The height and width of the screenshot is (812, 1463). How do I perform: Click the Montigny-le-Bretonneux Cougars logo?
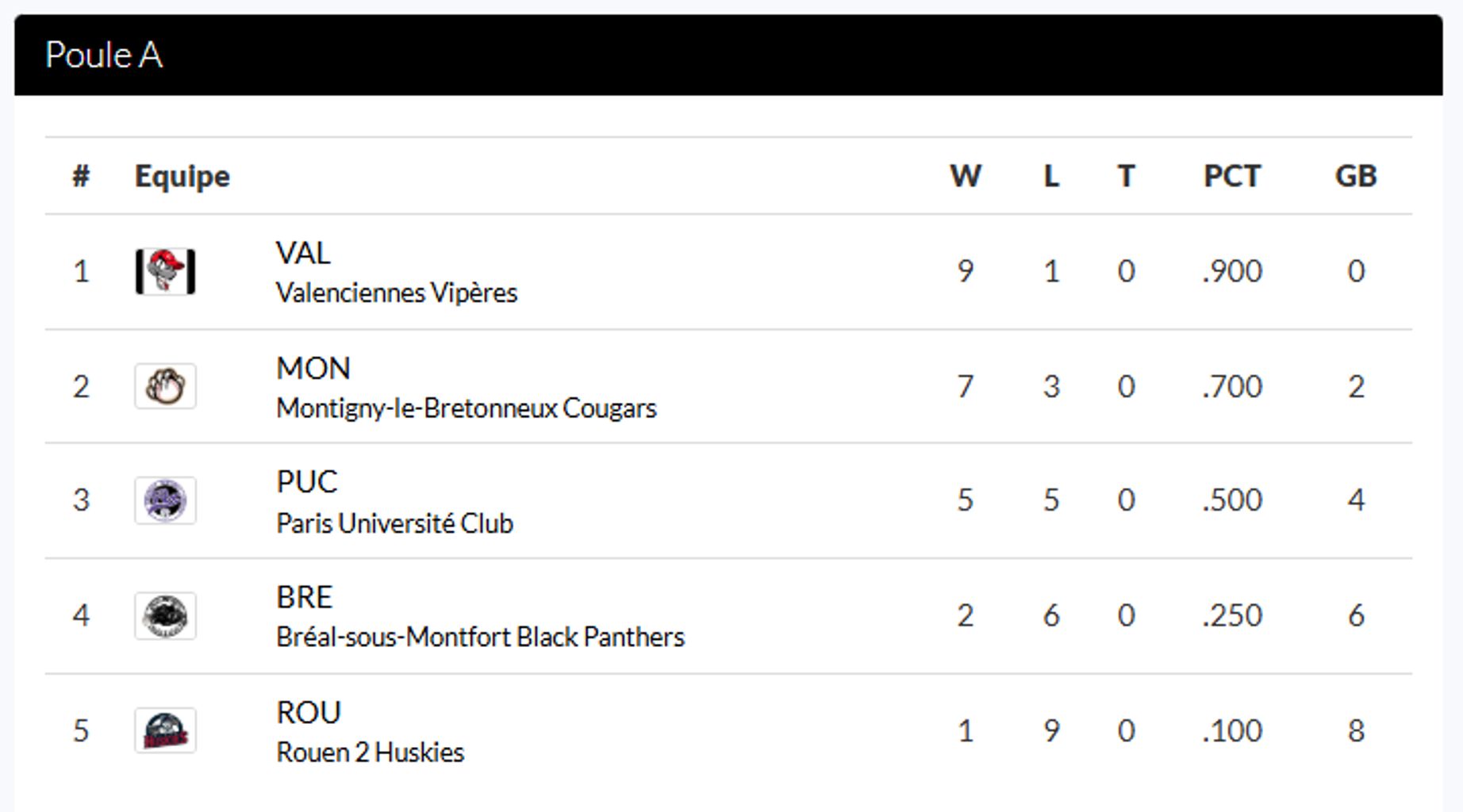(165, 386)
